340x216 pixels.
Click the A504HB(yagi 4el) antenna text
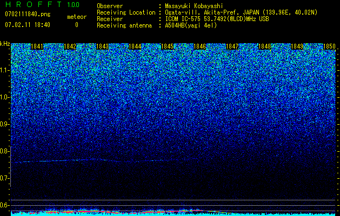pyautogui.click(x=191, y=25)
